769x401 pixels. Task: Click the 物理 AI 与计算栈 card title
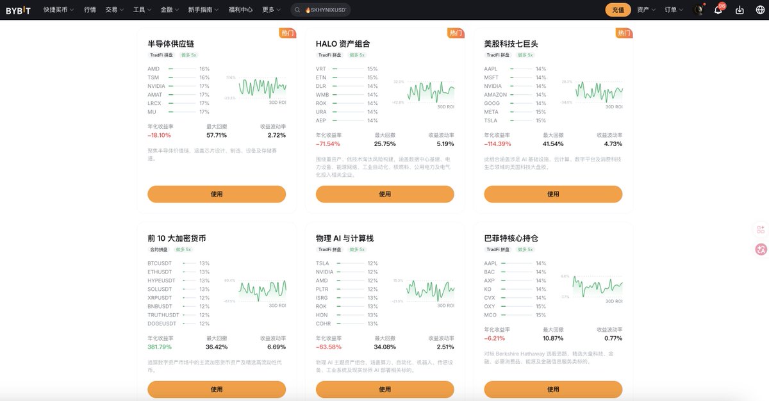point(345,238)
